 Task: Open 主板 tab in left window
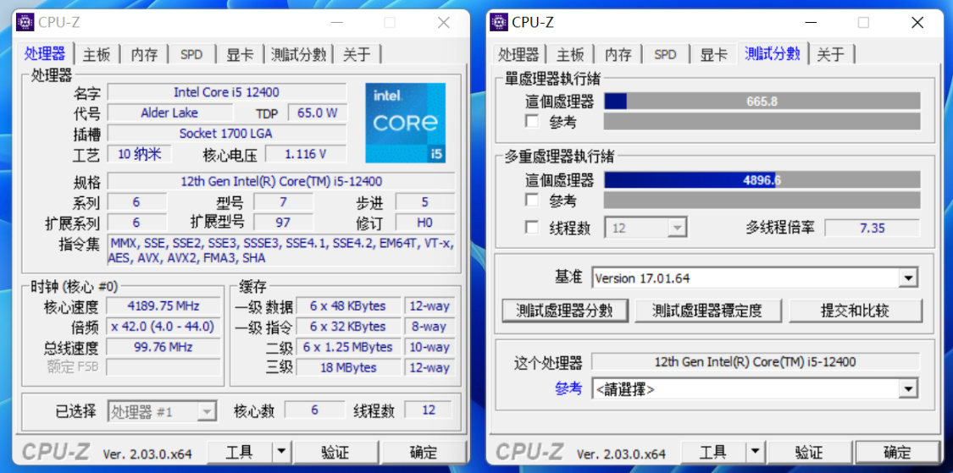(x=97, y=55)
